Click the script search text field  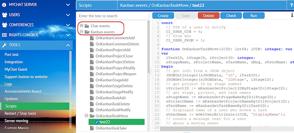pyautogui.click(x=112, y=16)
